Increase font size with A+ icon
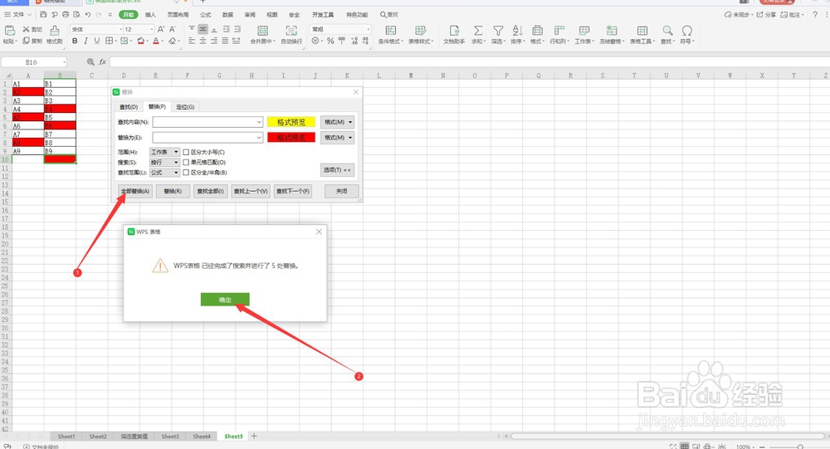Viewport: 830px width, 449px height. pyautogui.click(x=161, y=30)
